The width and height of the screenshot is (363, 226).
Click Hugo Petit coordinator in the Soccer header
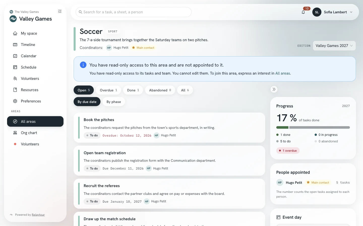click(117, 48)
